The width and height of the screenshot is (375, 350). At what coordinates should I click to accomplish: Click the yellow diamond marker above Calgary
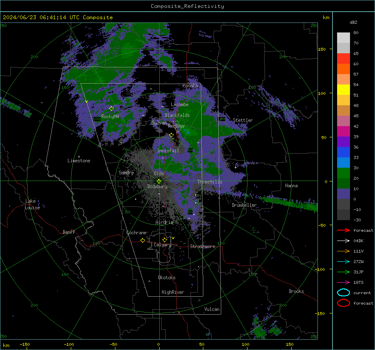click(x=165, y=240)
